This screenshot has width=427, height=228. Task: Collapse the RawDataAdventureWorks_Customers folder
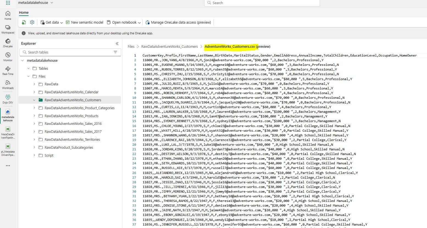(34, 100)
